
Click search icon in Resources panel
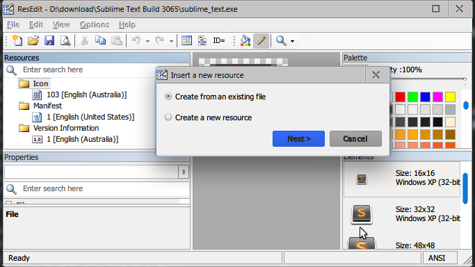click(12, 70)
